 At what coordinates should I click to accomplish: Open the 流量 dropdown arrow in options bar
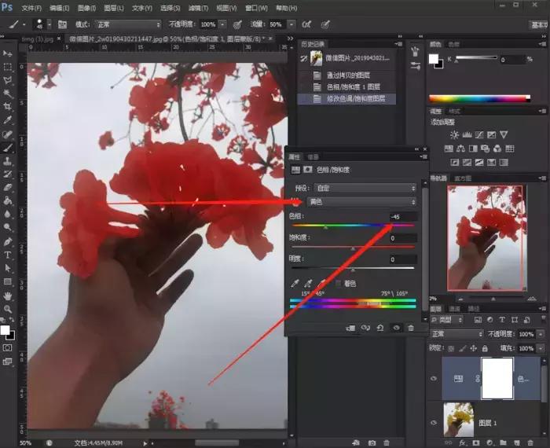point(291,24)
